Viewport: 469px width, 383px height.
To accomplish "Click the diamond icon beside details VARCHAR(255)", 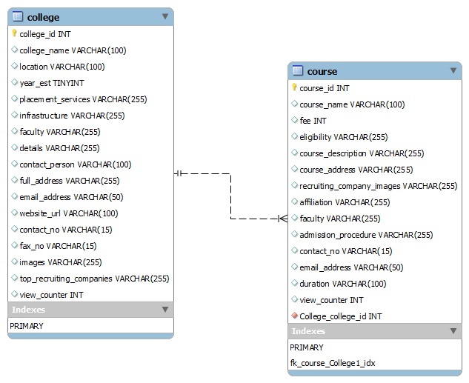I will coord(14,147).
